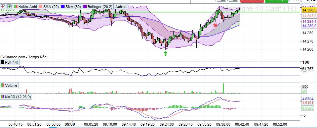Click the green buy price button
Viewport: 317px width, 128px height.
[x=276, y=1]
